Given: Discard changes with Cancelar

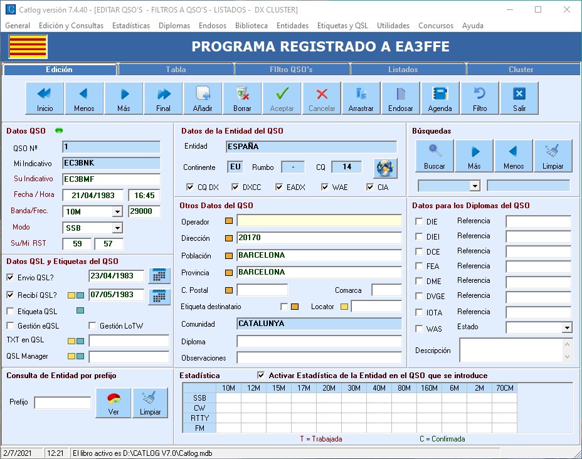Looking at the screenshot, I should (322, 98).
